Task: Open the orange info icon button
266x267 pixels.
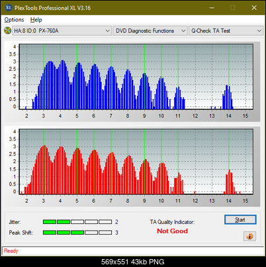Action: pyautogui.click(x=249, y=236)
